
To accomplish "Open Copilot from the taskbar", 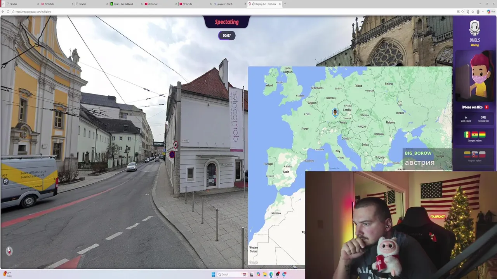I will pyautogui.click(x=258, y=274).
